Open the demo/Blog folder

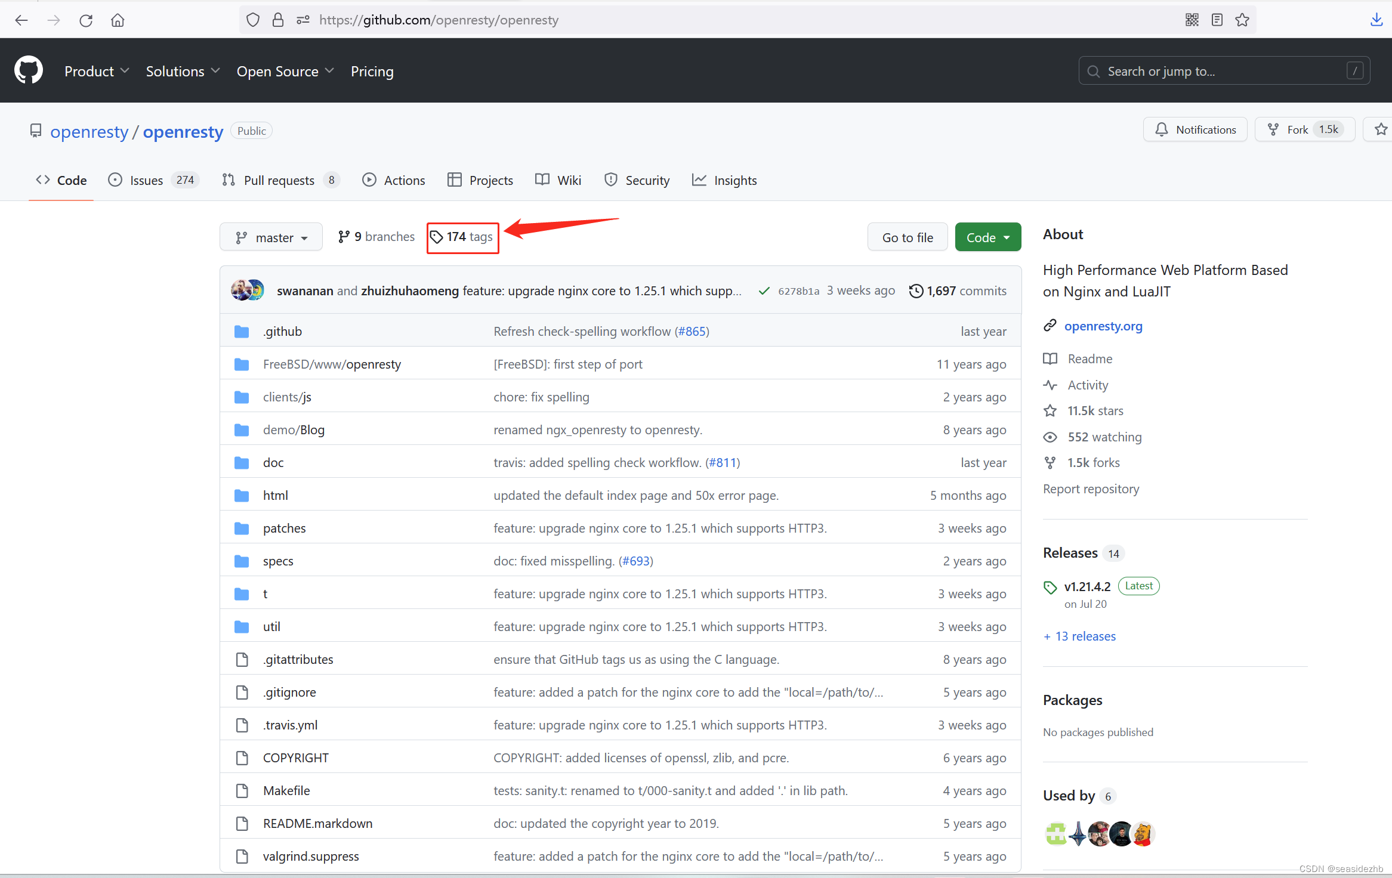pos(294,430)
